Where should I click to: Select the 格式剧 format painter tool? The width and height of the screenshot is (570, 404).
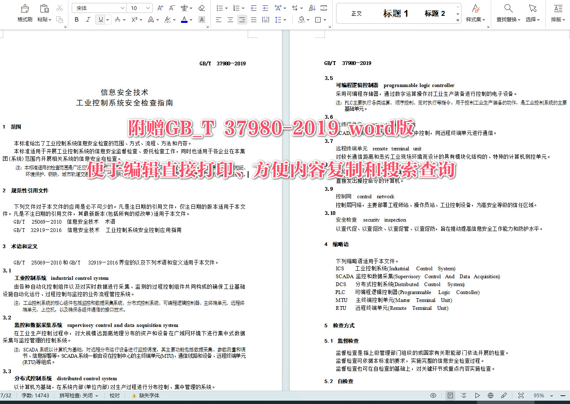24,12
